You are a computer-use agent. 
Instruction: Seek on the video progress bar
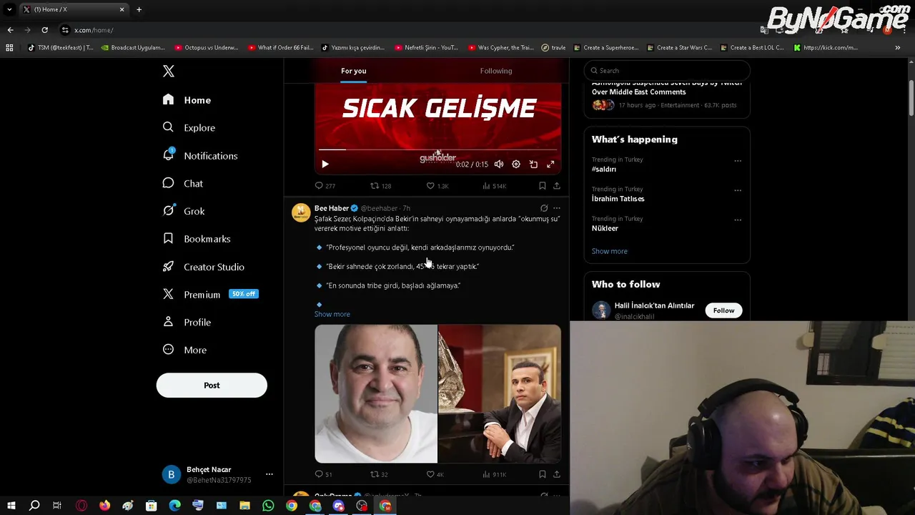(437, 149)
